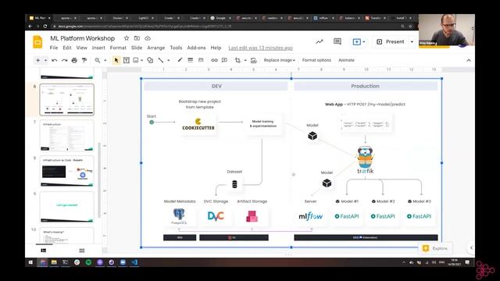This screenshot has height=281, width=500.
Task: Open the terminal from the taskbar
Action: pos(66,262)
